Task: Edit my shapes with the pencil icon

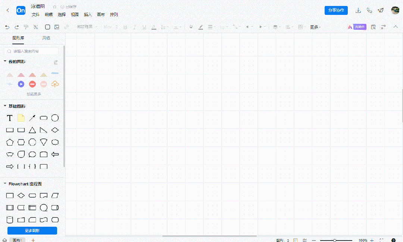Action: [x=56, y=62]
